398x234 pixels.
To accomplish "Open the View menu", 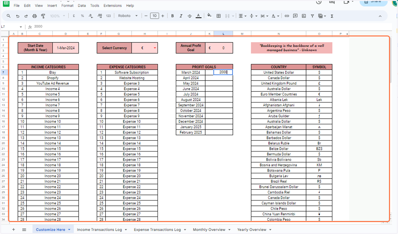I will point(39,6).
